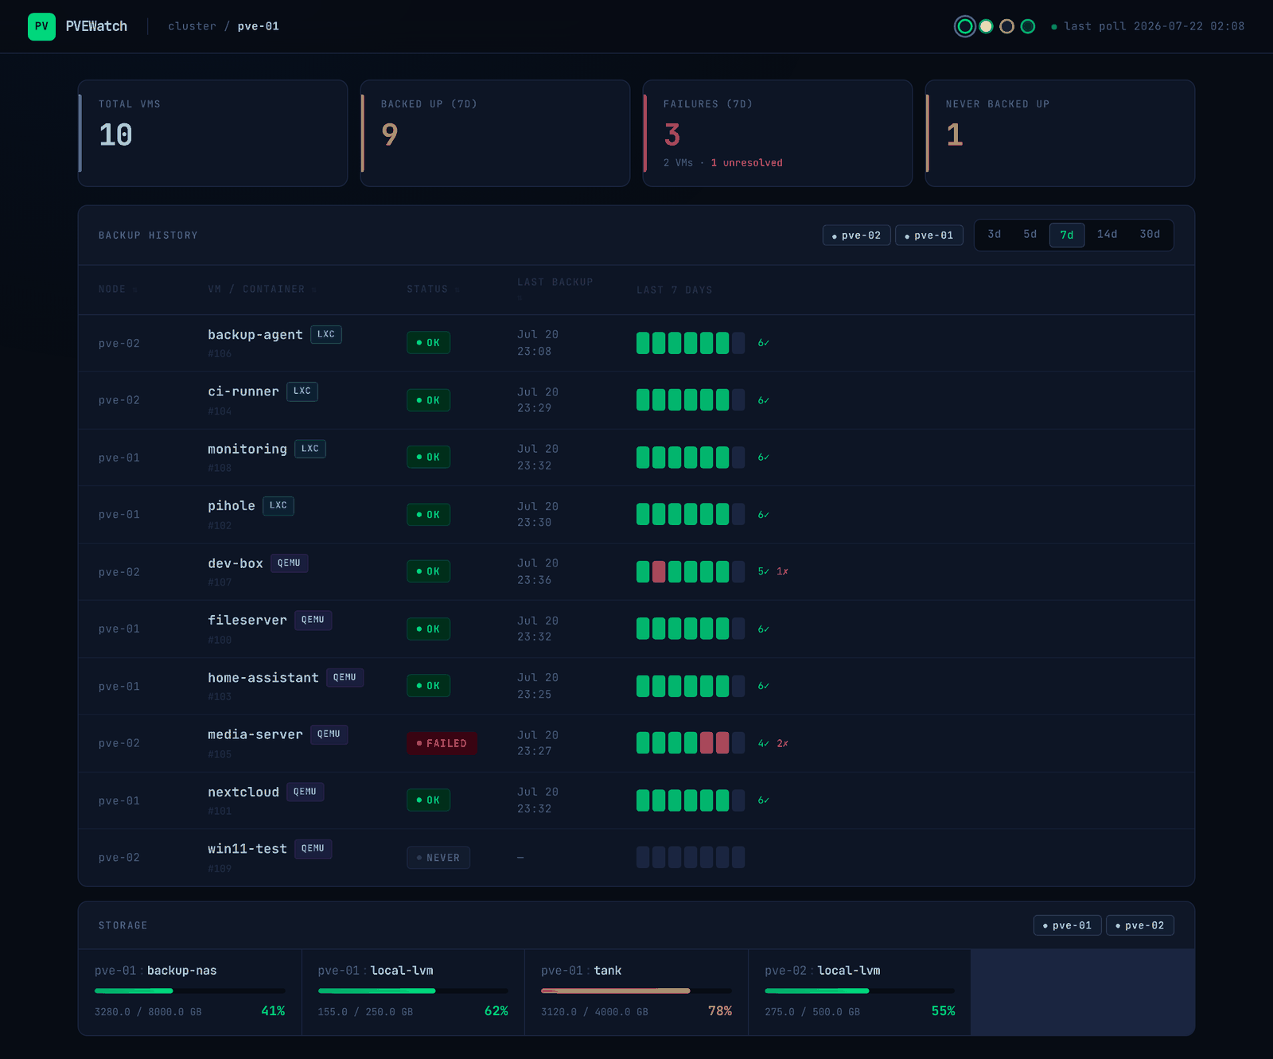Open the nextcloud VM name
This screenshot has height=1059, width=1273.
coord(243,792)
